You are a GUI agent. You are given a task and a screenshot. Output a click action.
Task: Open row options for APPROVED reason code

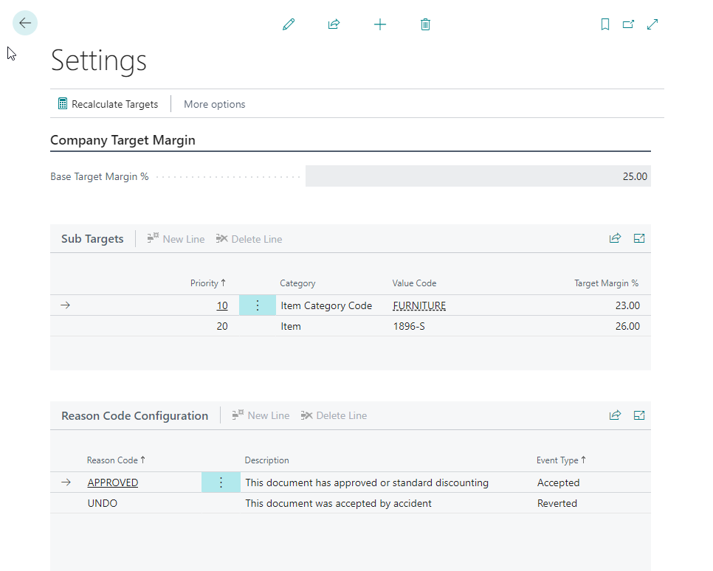[x=221, y=482]
